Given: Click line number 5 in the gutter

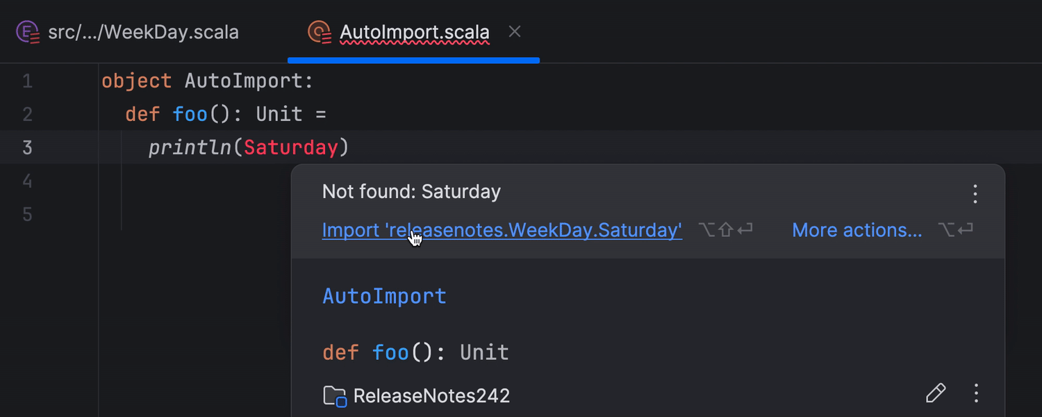Looking at the screenshot, I should click(x=27, y=214).
